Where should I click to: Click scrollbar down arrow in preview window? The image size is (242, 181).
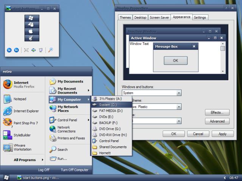click(x=223, y=71)
